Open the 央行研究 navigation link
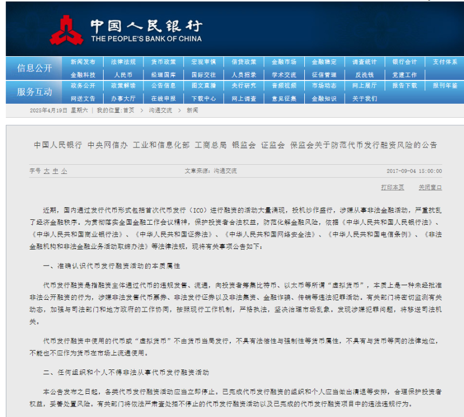The image size is (464, 417). tap(244, 85)
